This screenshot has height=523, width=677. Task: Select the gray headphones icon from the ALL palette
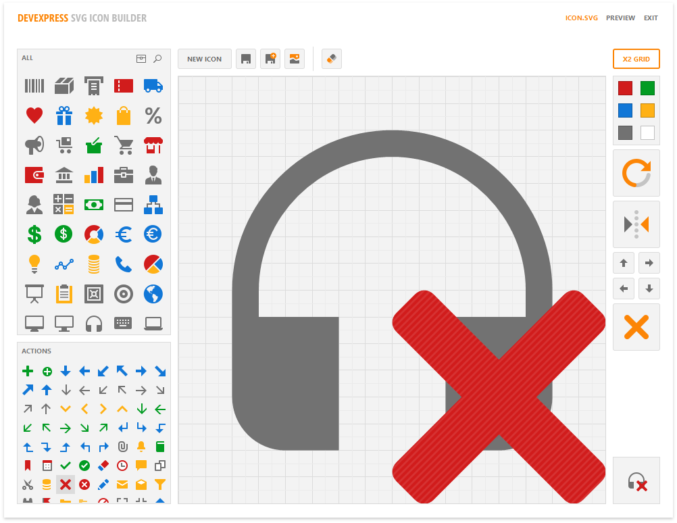click(x=94, y=323)
